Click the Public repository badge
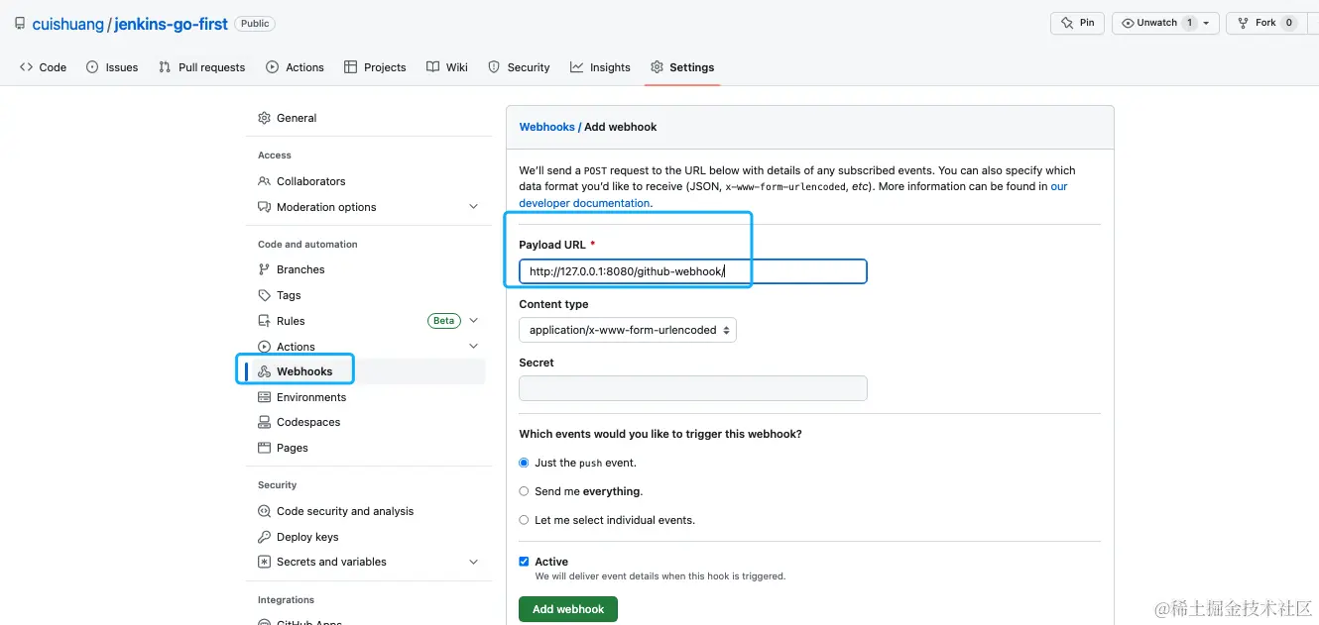This screenshot has height=625, width=1319. (255, 24)
